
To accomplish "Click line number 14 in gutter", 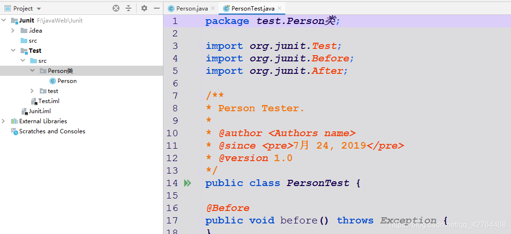I will (172, 183).
